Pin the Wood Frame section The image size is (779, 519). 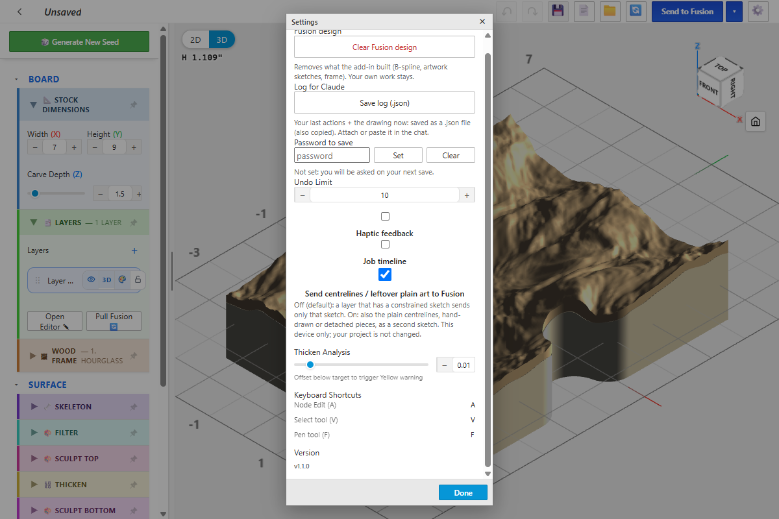[x=134, y=356]
